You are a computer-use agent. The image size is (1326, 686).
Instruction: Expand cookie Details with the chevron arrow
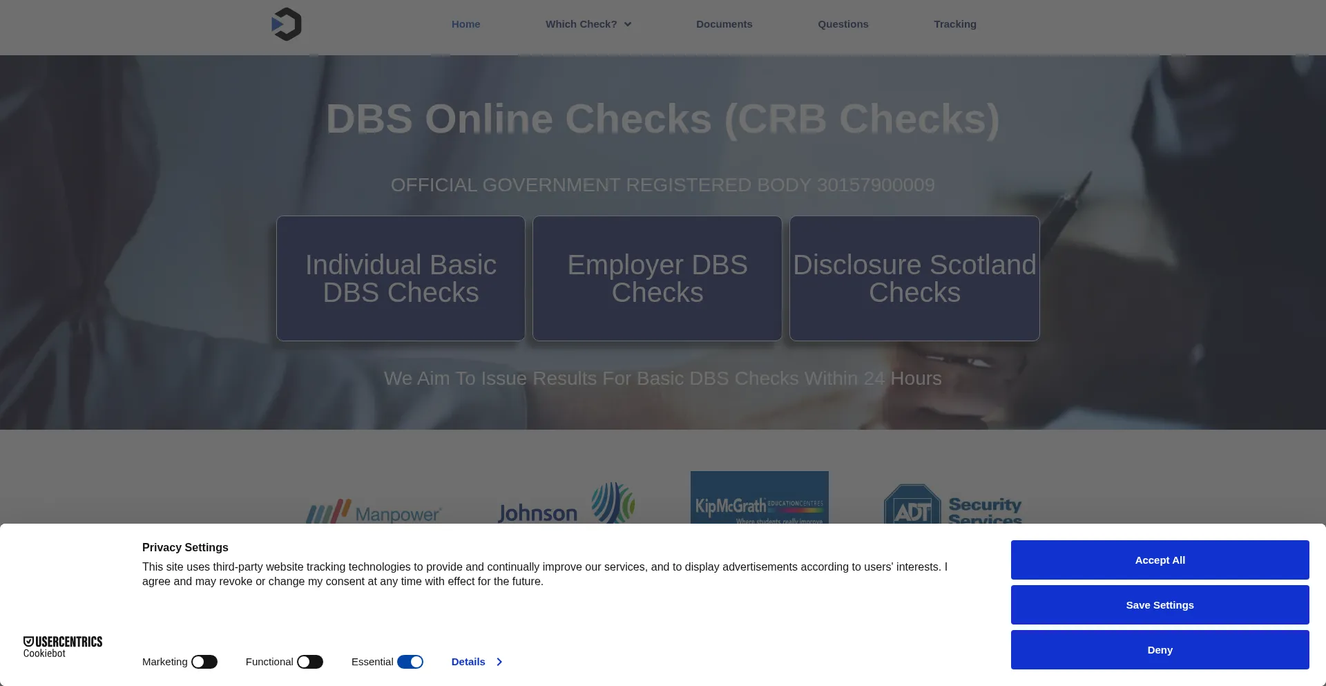tap(499, 662)
